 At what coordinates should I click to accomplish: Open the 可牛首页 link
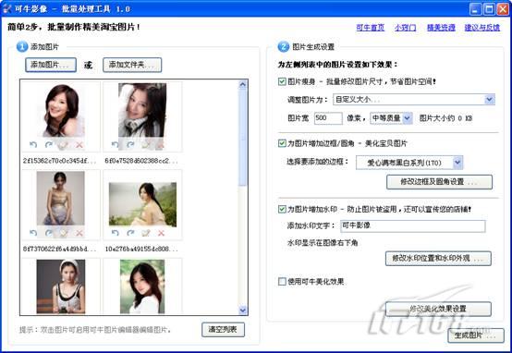click(370, 28)
